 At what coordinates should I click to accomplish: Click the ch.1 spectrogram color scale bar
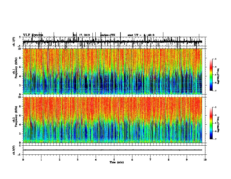click(211, 75)
